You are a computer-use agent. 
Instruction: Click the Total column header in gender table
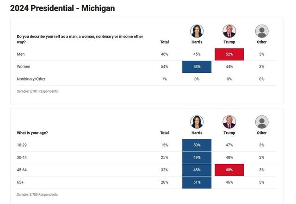point(164,42)
